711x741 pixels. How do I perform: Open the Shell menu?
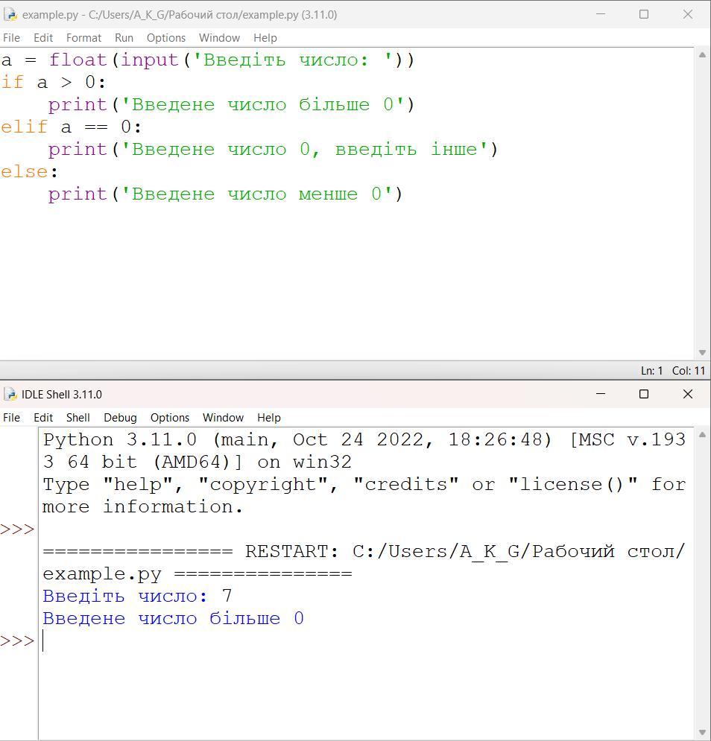click(78, 418)
